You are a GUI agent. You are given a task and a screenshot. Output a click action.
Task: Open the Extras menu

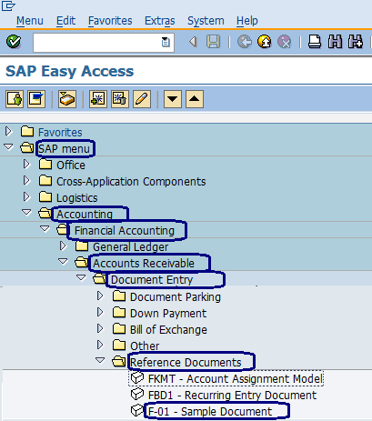[160, 21]
